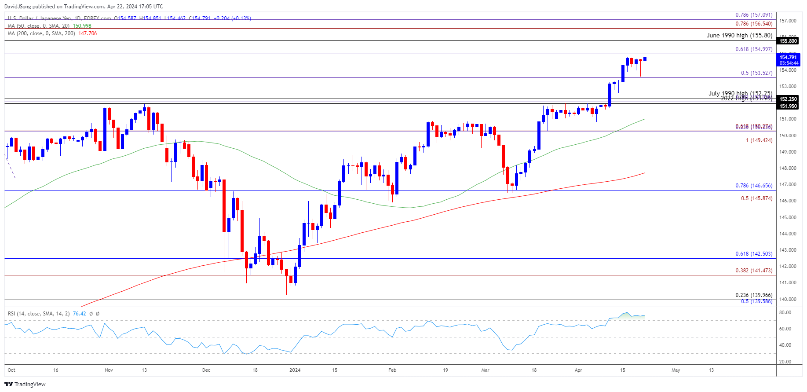Click the 150.000 price axis value
Screen dimensions: 807x392
click(x=788, y=136)
